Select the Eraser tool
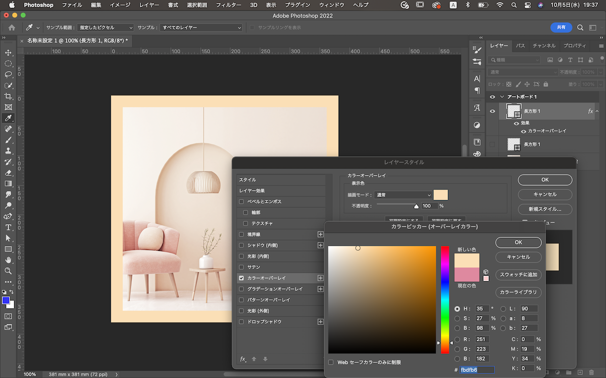 [x=8, y=173]
